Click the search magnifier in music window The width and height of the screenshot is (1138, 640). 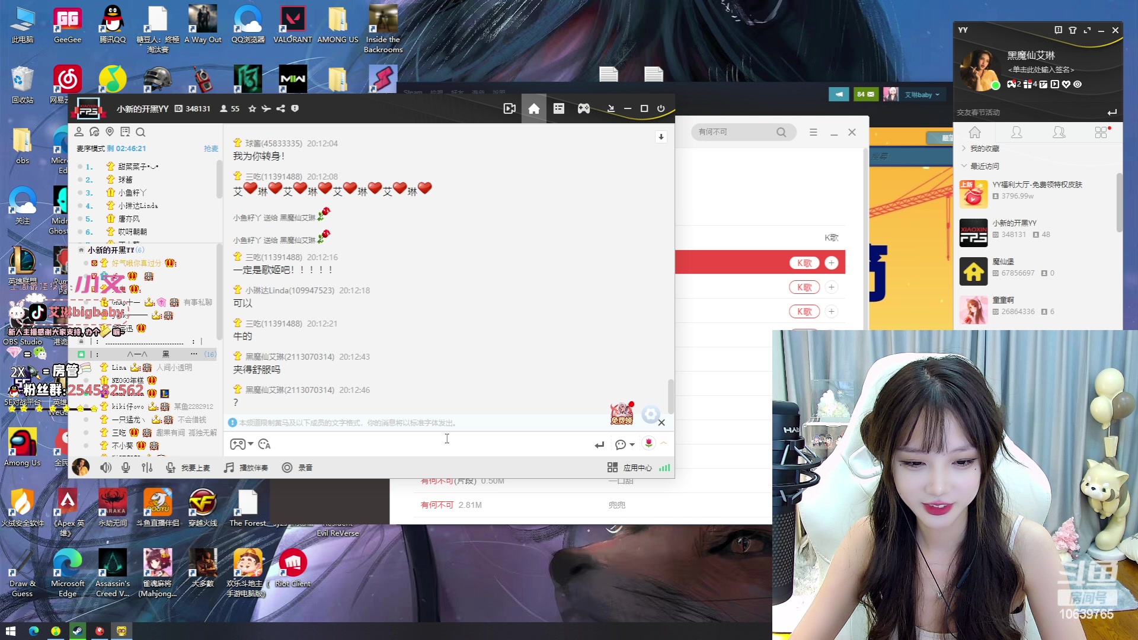click(x=781, y=132)
